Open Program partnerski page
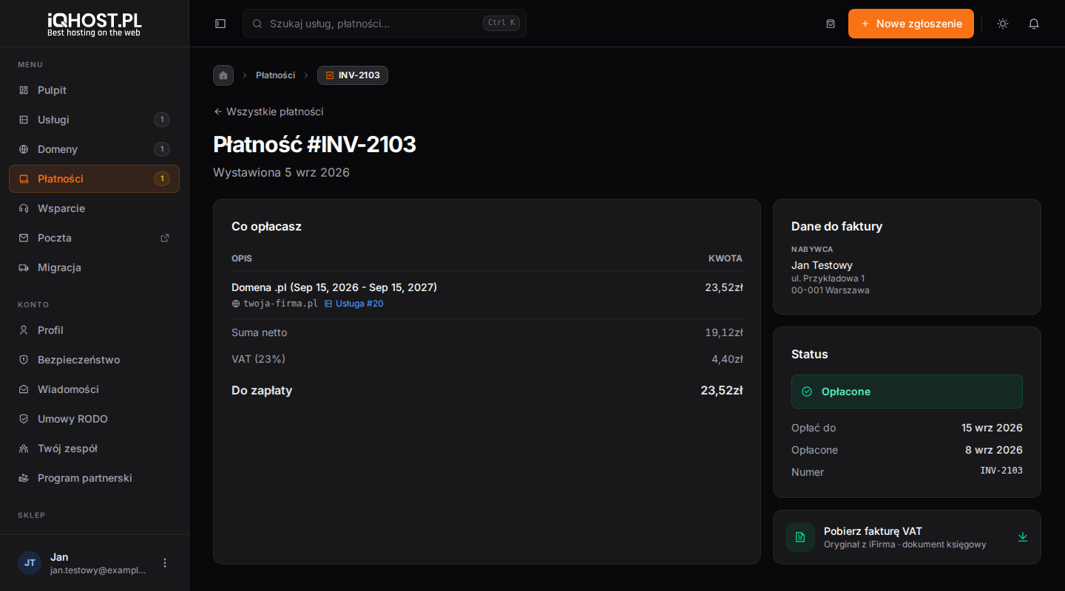Viewport: 1065px width, 591px height. click(94, 478)
